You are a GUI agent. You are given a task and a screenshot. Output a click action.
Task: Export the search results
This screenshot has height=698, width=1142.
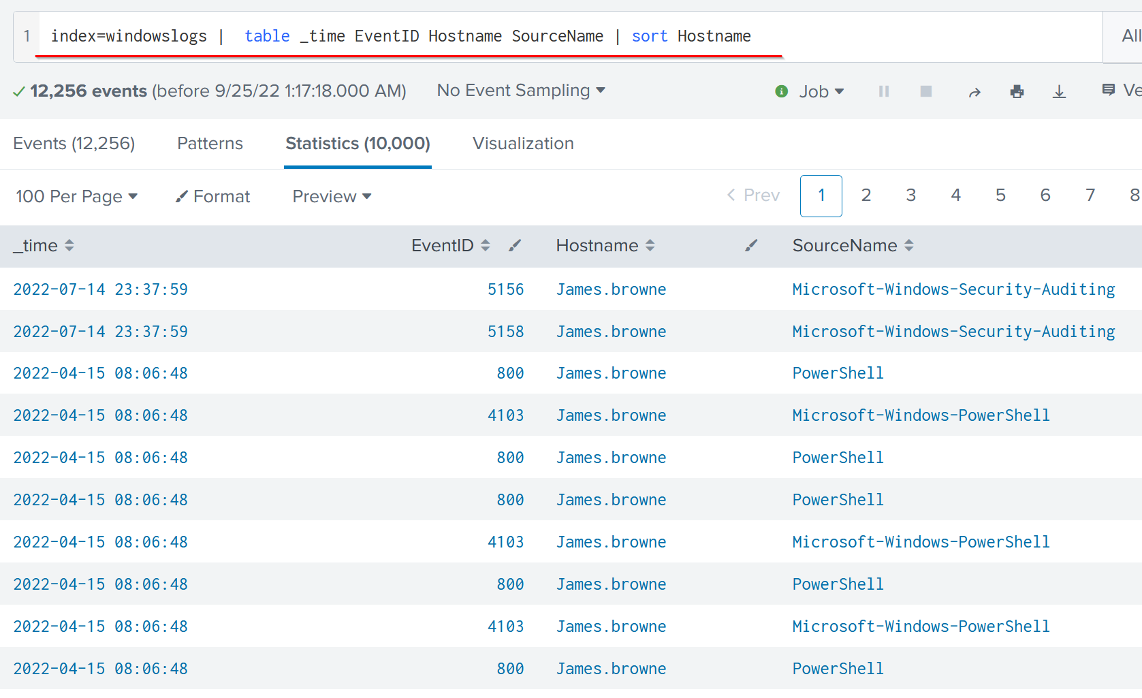(1059, 91)
